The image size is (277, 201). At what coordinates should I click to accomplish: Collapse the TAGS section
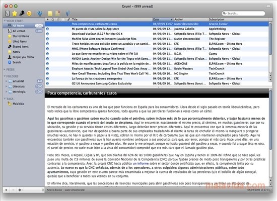pyautogui.click(x=5, y=98)
